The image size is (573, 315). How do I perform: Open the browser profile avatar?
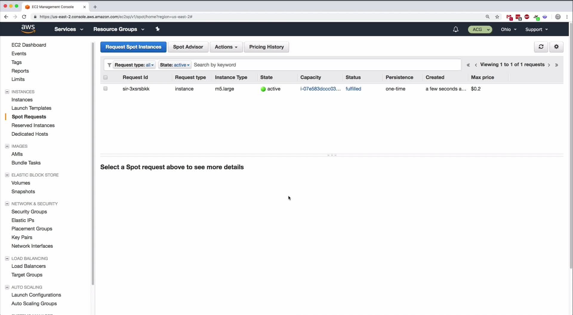(x=558, y=17)
